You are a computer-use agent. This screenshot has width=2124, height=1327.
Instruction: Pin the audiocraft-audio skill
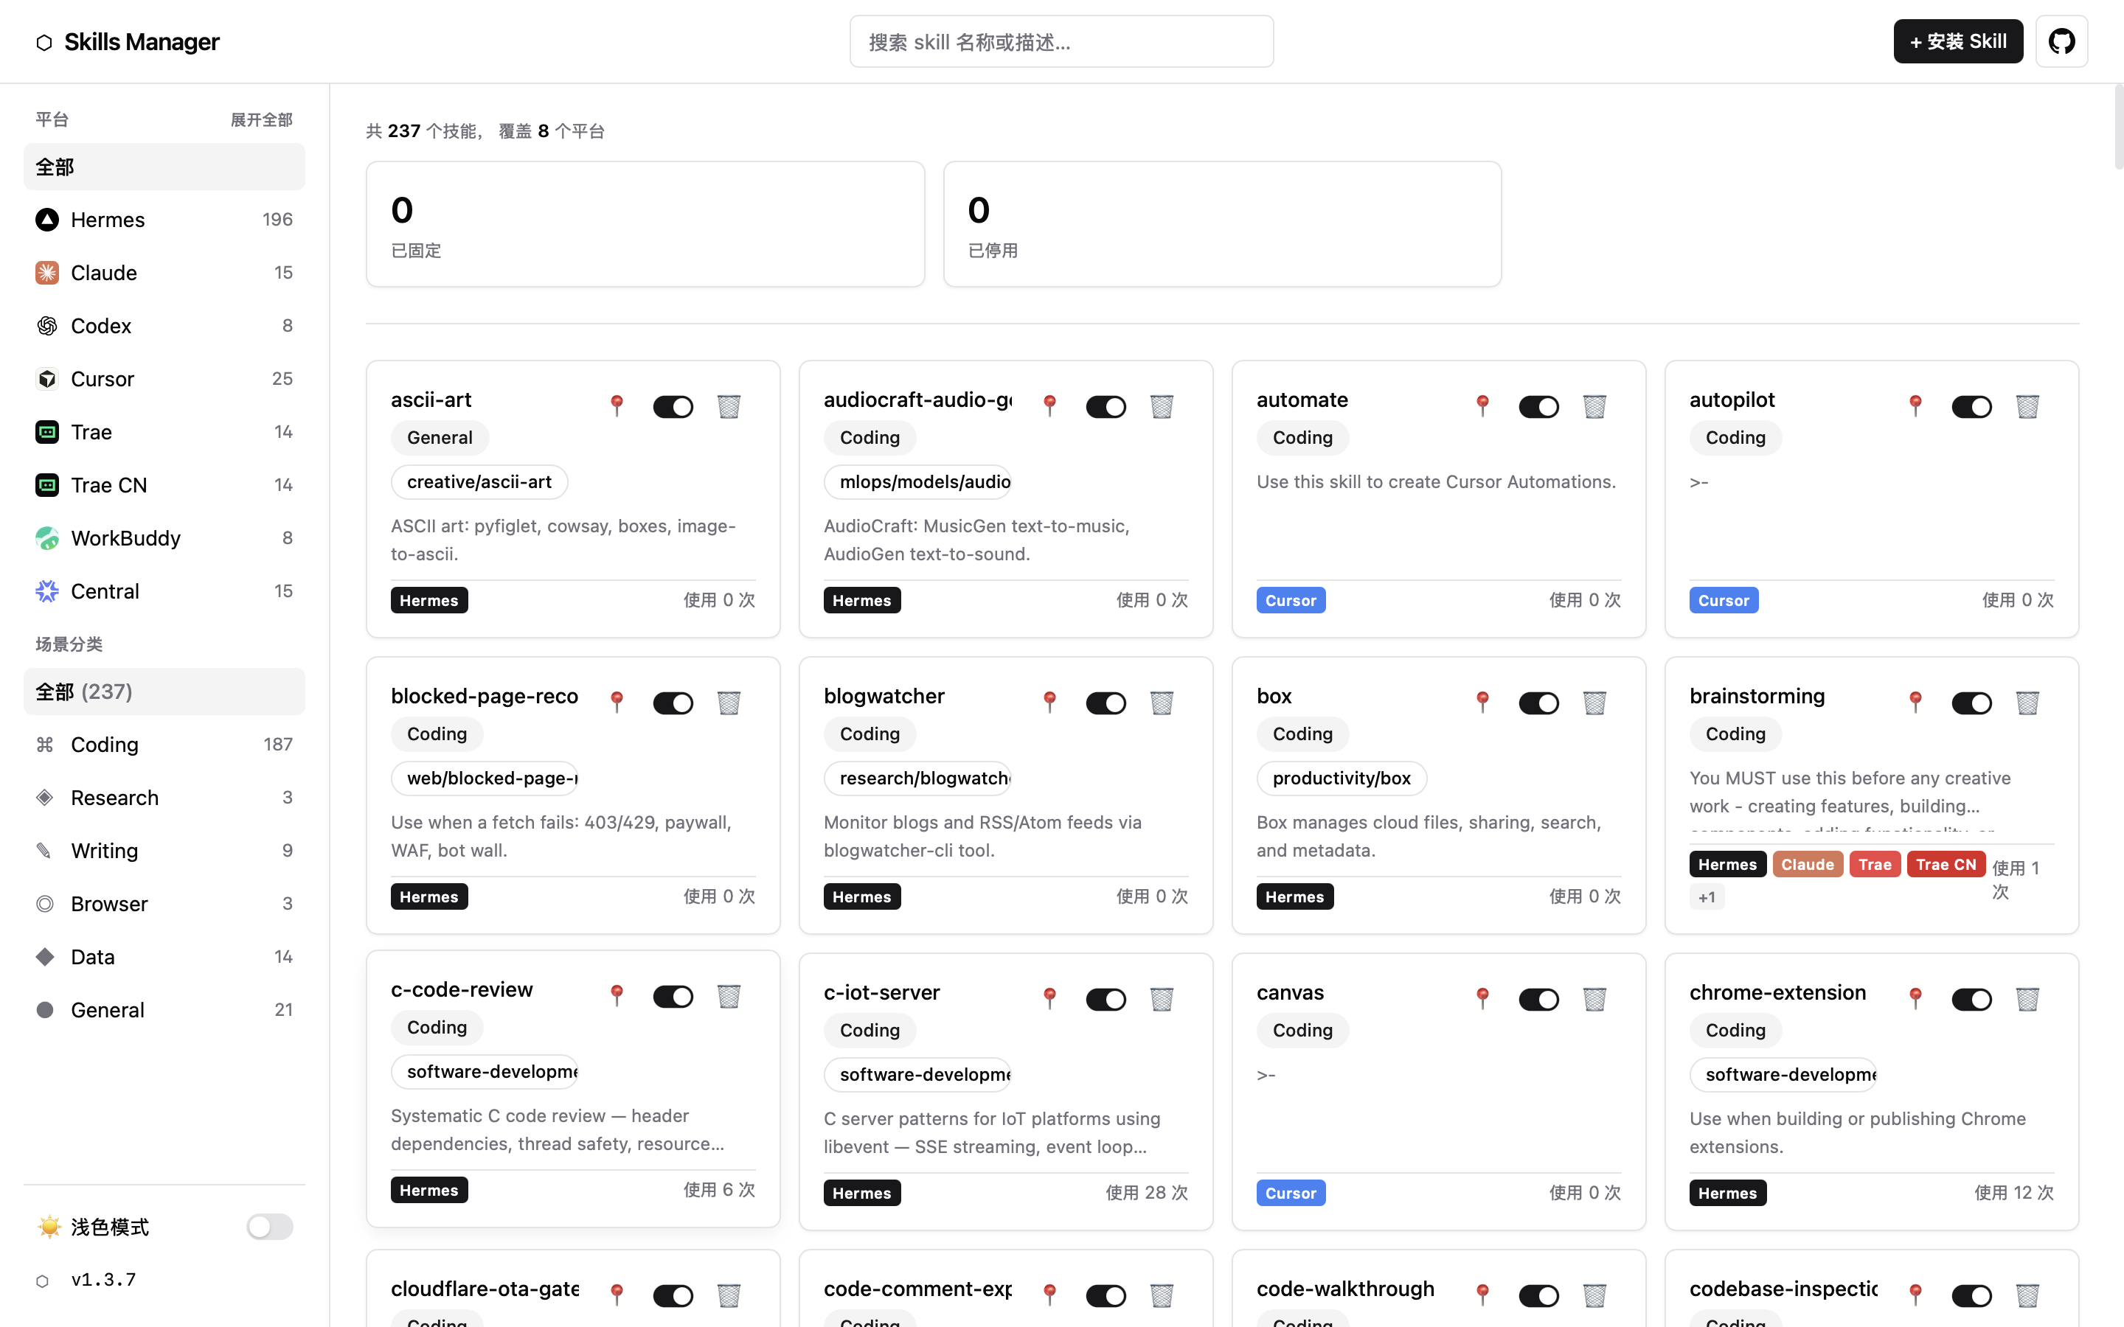1049,405
